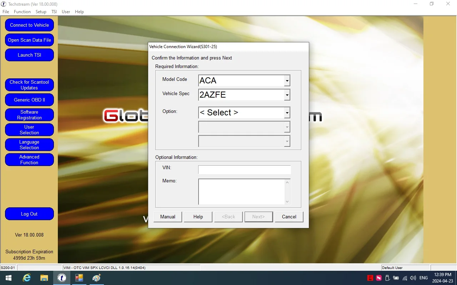Click Connect to Vehicle button

29,25
